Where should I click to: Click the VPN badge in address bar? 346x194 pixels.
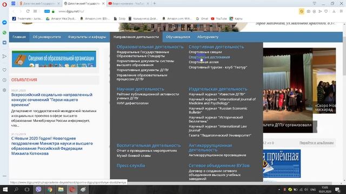click(47, 11)
